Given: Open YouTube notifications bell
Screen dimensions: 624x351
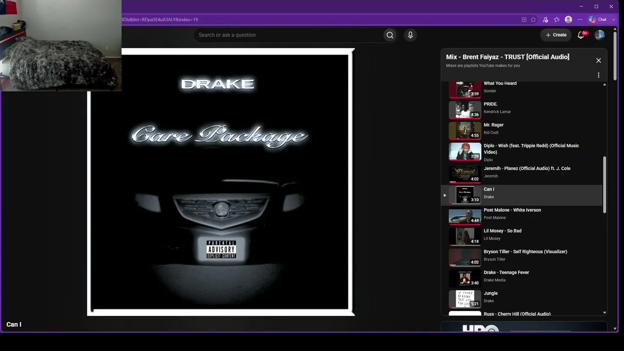Looking at the screenshot, I should [581, 35].
